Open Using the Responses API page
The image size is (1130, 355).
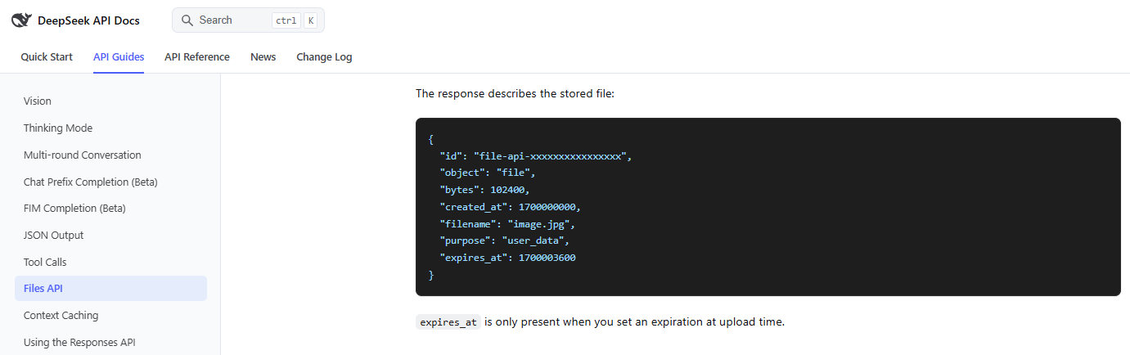point(110,343)
